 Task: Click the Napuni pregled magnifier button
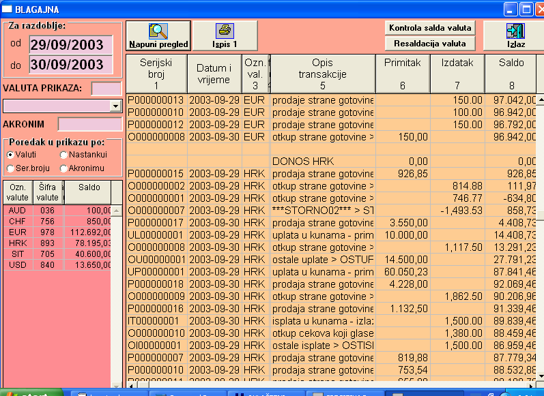coord(158,35)
